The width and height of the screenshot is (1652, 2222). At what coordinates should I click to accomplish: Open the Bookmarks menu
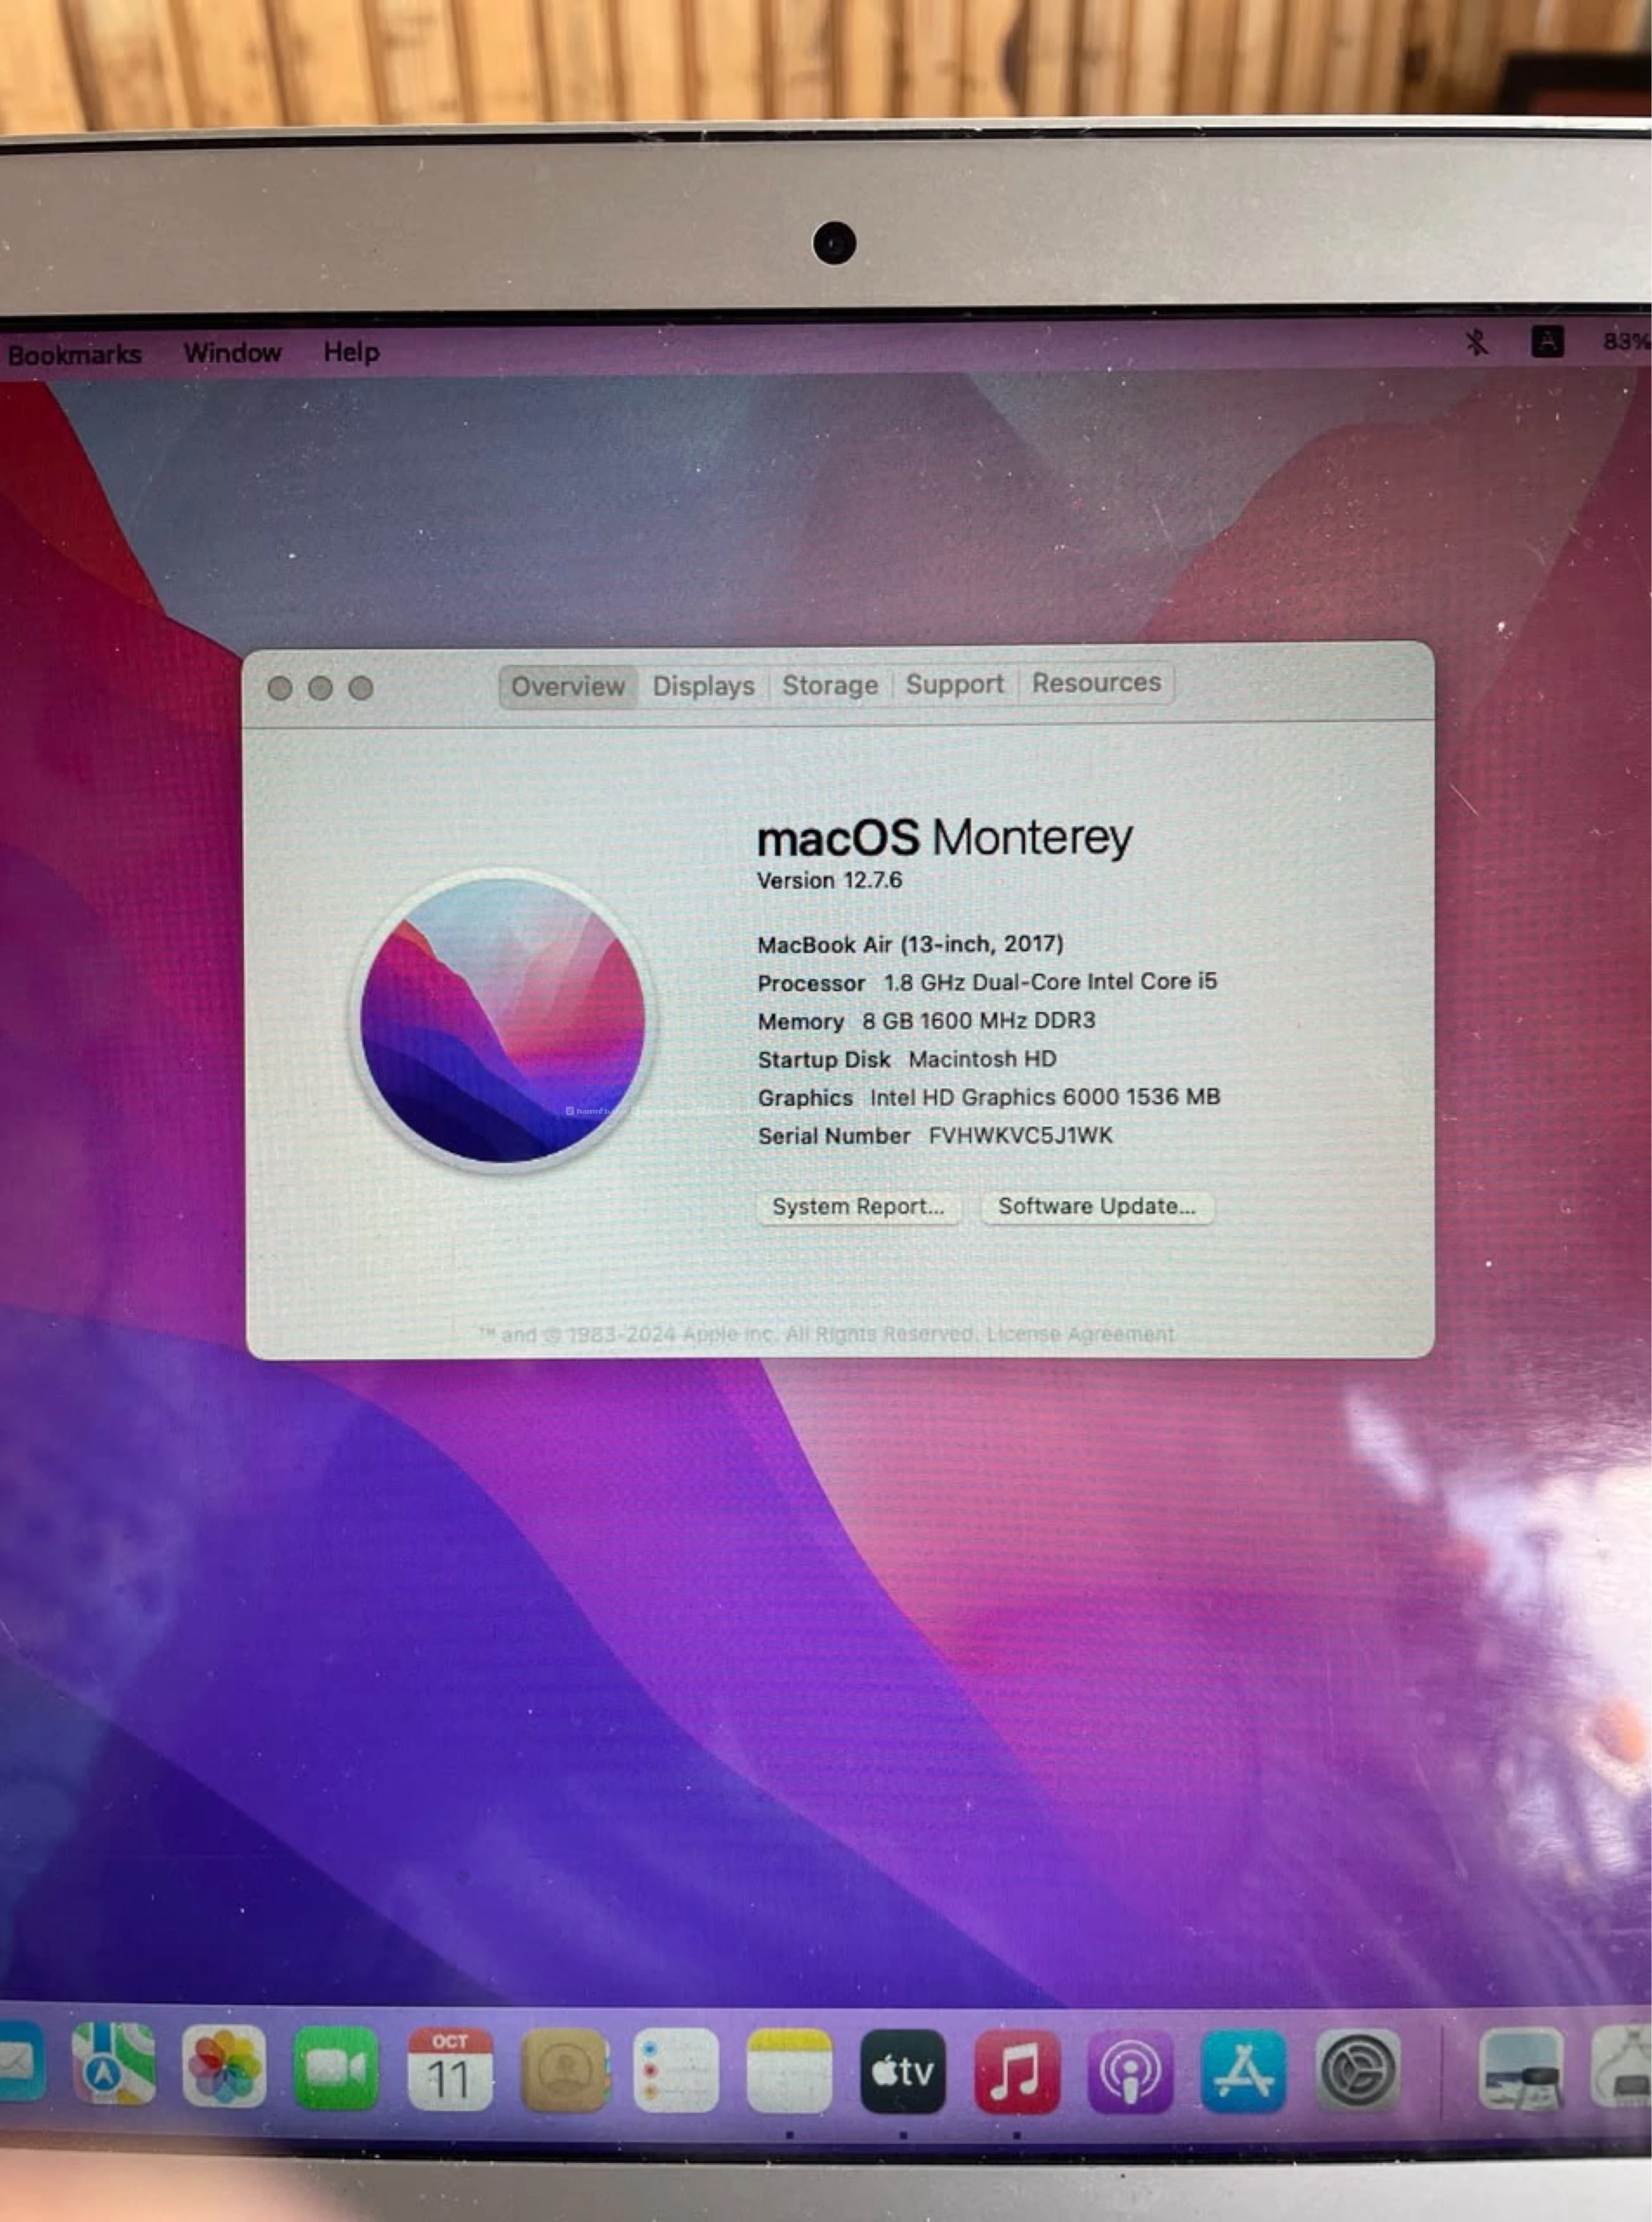(x=74, y=355)
